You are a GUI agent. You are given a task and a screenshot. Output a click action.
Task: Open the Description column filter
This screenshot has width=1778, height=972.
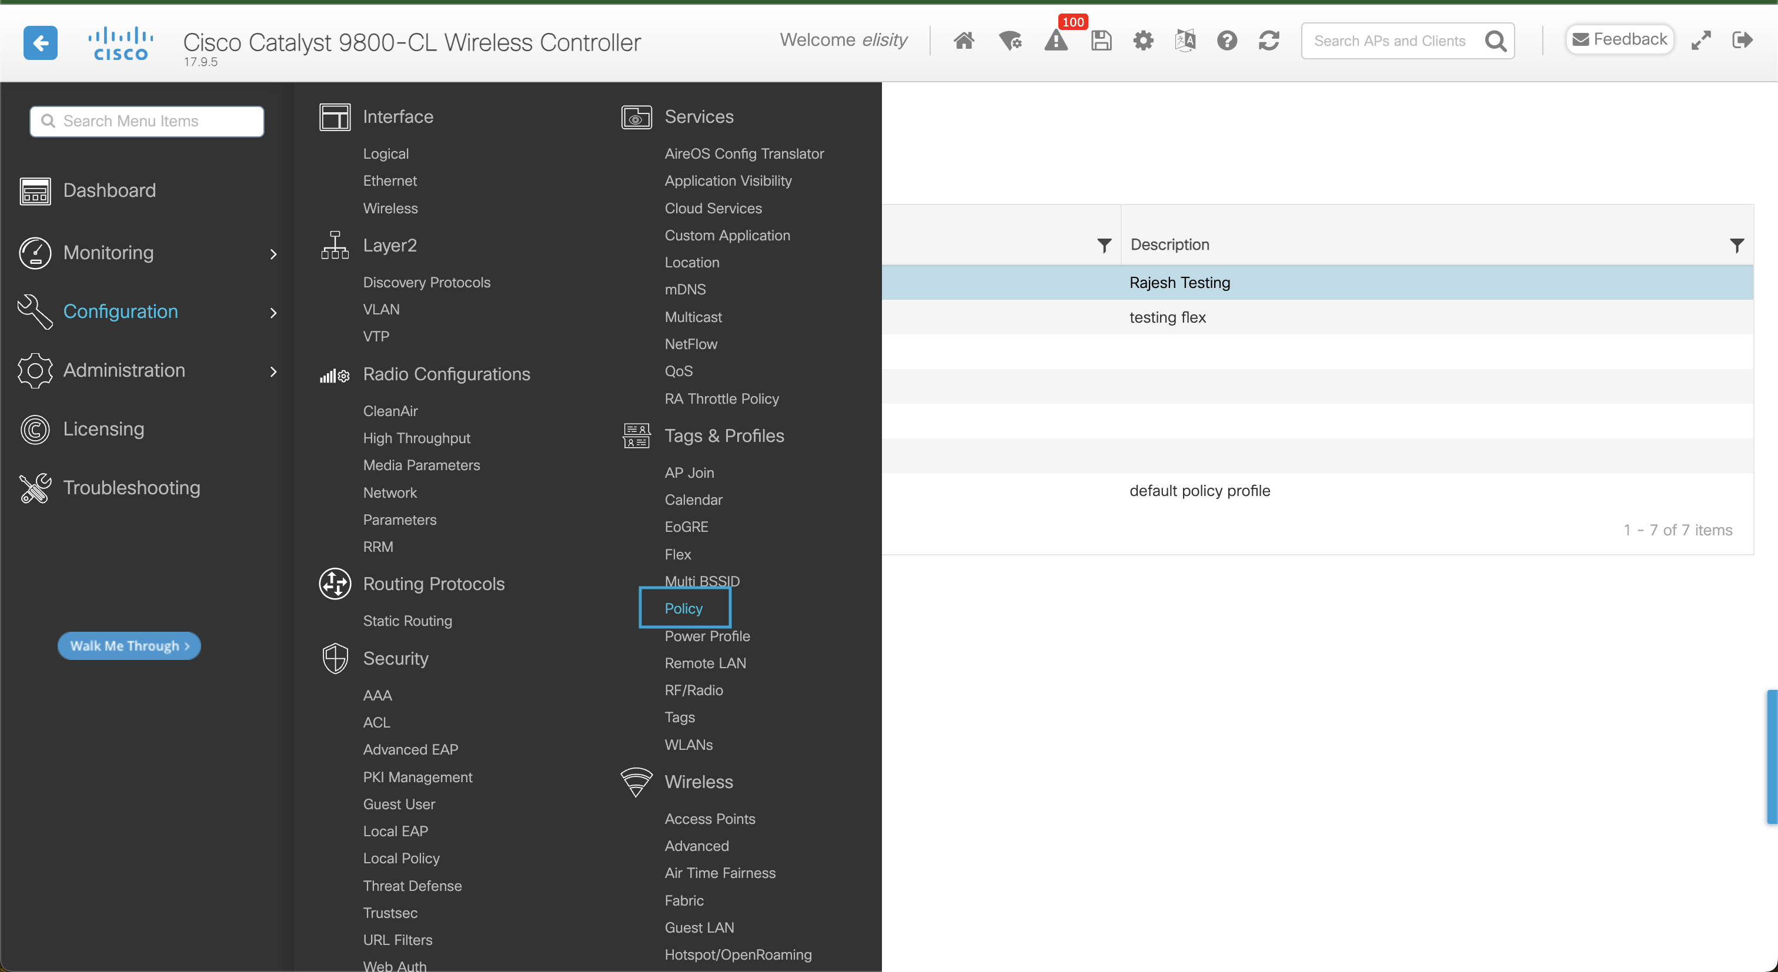[x=1737, y=245]
